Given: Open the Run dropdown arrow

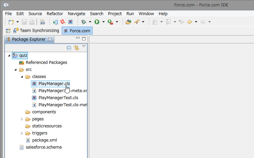Looking at the screenshot, I should (103, 22).
